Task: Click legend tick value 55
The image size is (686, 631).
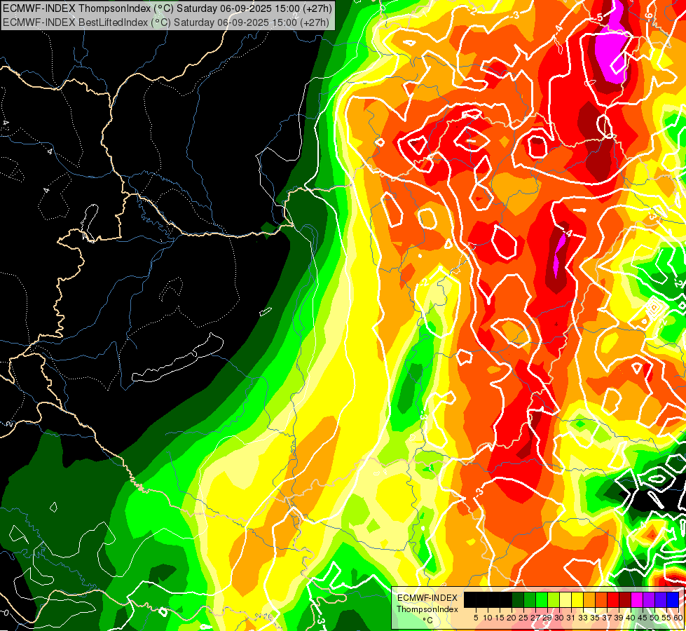Action: [x=667, y=618]
